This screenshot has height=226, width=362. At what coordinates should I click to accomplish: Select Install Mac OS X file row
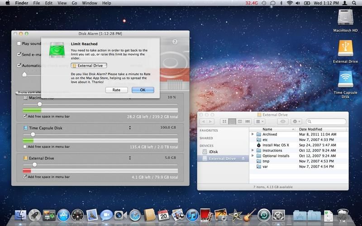pyautogui.click(x=299, y=145)
